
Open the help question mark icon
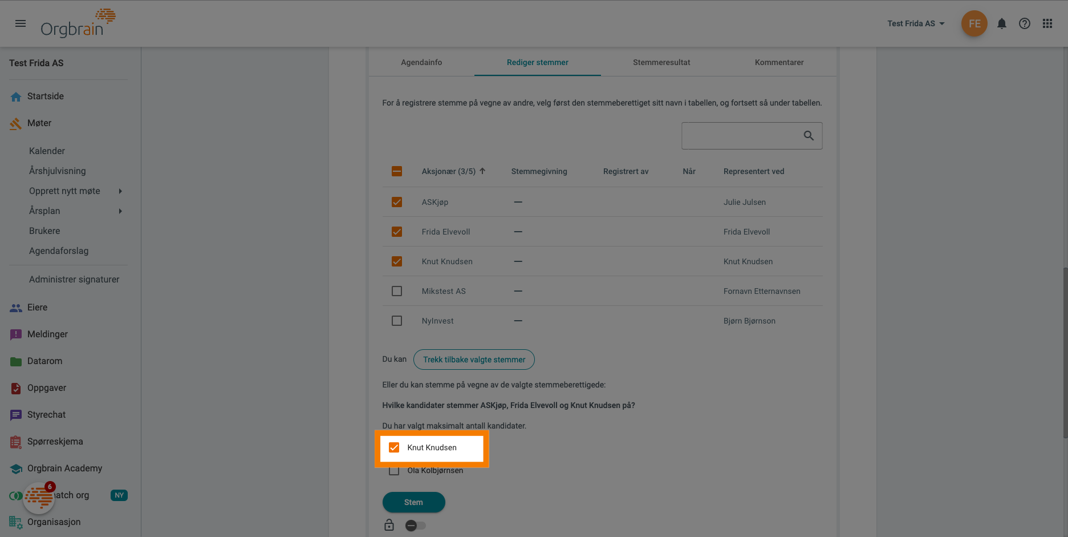[1024, 23]
